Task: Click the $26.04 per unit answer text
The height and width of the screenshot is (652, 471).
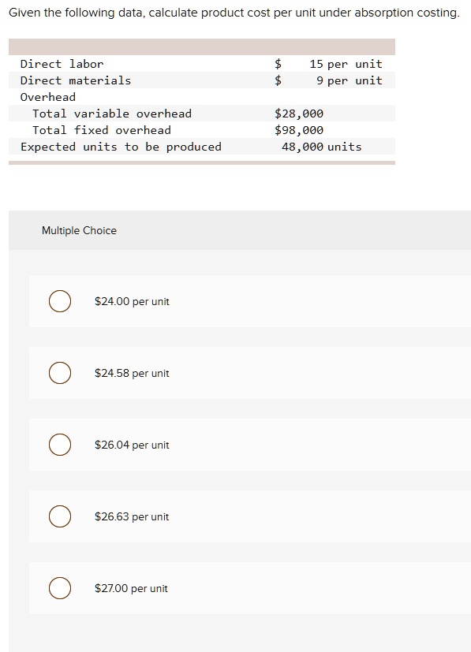Action: [130, 445]
